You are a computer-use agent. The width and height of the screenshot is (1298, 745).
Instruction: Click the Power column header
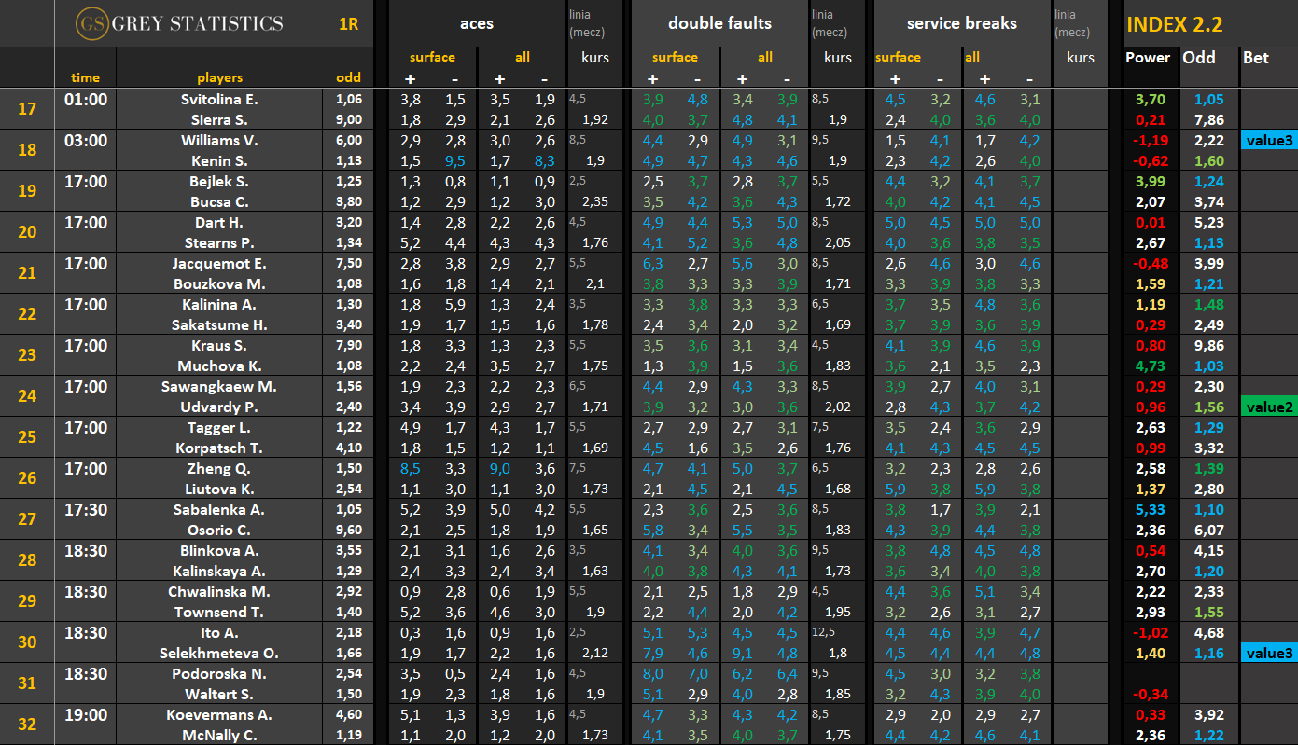coord(1148,57)
